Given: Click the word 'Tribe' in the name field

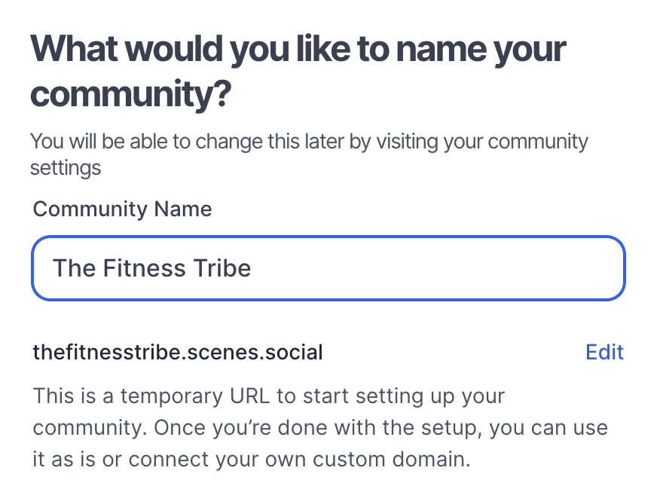Looking at the screenshot, I should point(223,268).
